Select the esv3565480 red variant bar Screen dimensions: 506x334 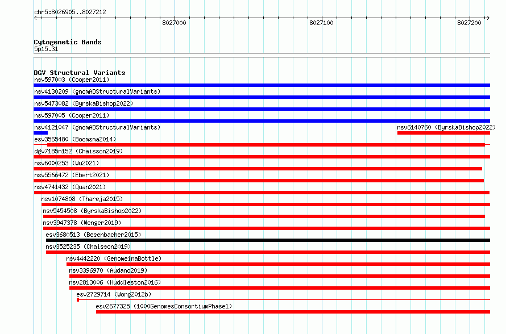[x=266, y=145]
